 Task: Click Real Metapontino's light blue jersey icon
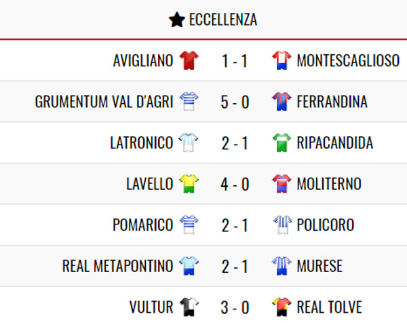pyautogui.click(x=189, y=266)
